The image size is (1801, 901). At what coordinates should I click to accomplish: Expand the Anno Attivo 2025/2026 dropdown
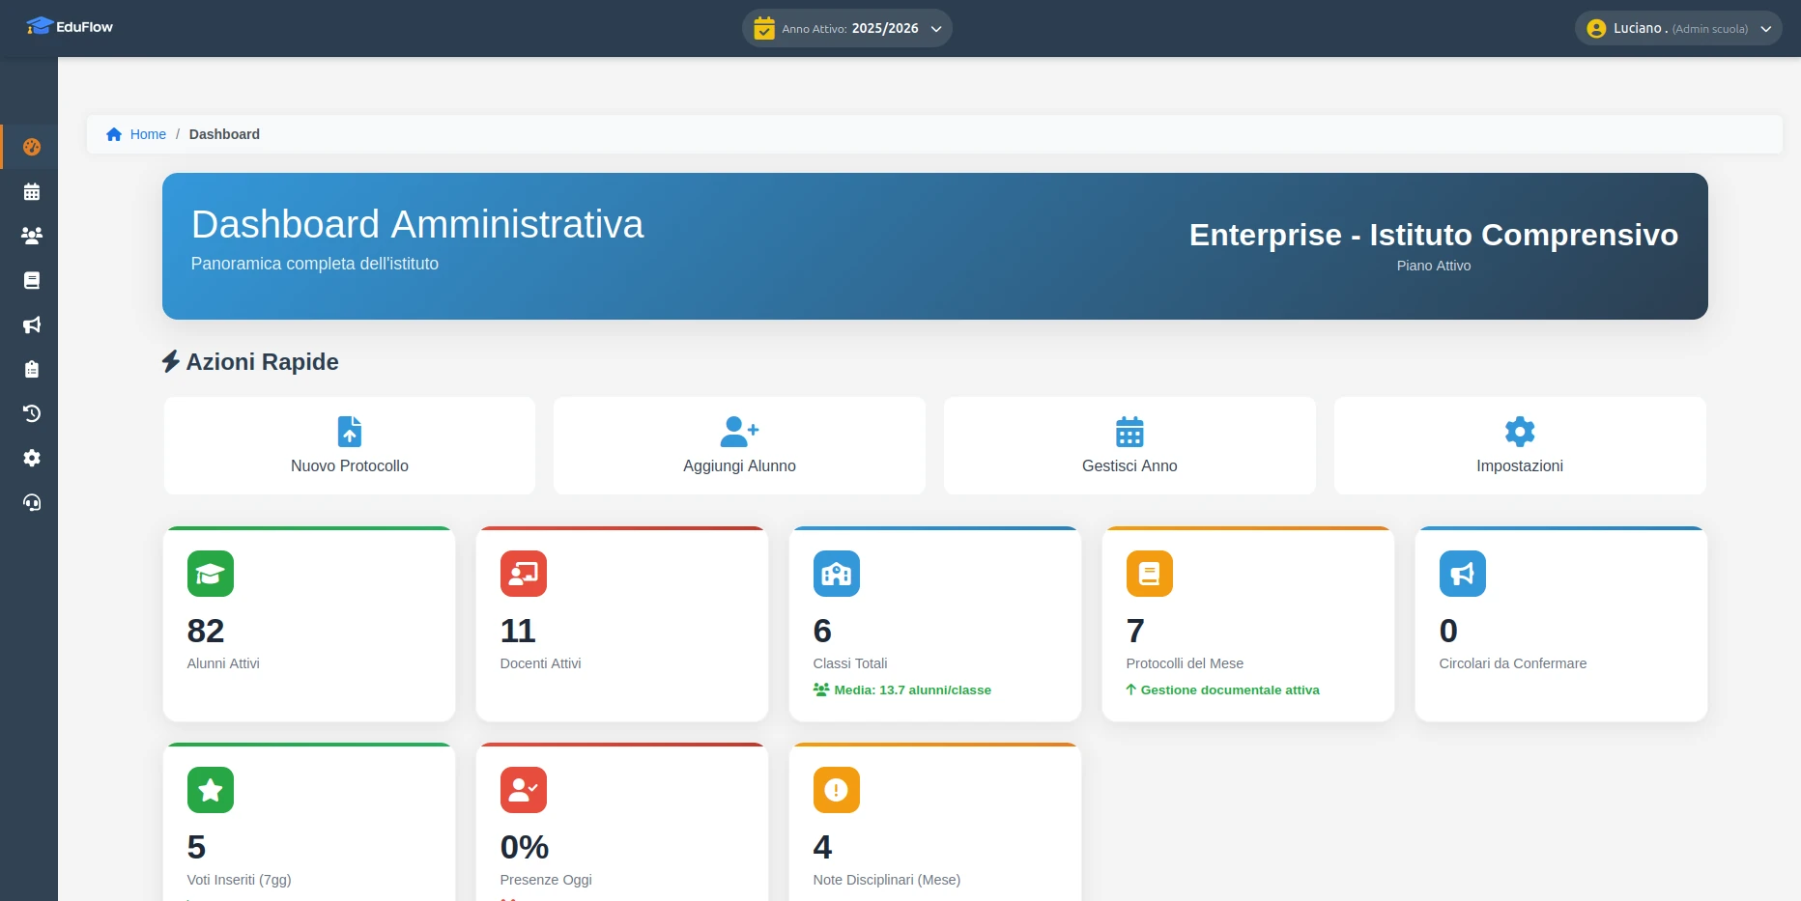point(847,28)
